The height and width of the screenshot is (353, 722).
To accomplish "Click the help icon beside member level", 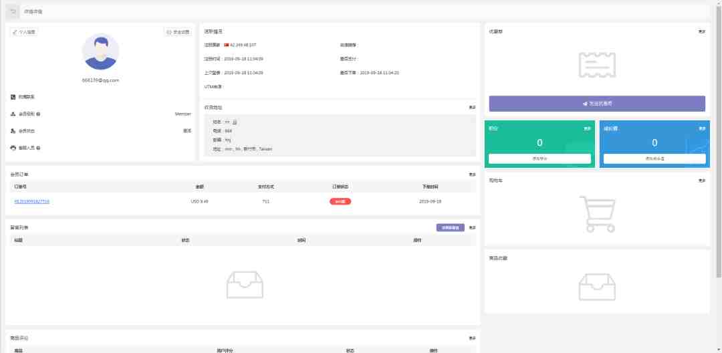I will pyautogui.click(x=38, y=114).
